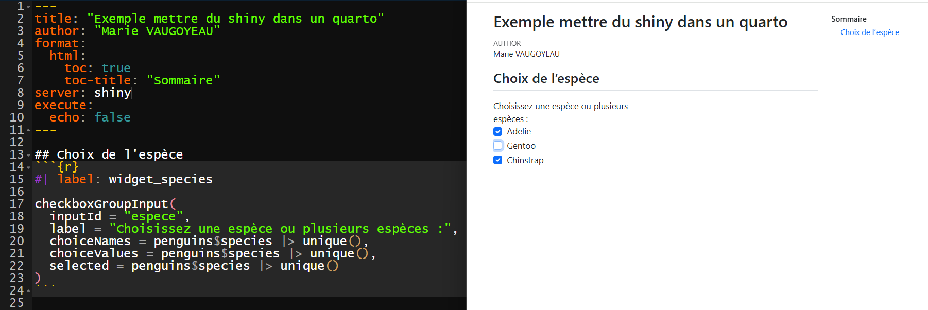Click the echo value false in YAML
Viewport: 928px width, 310px height.
[112, 117]
